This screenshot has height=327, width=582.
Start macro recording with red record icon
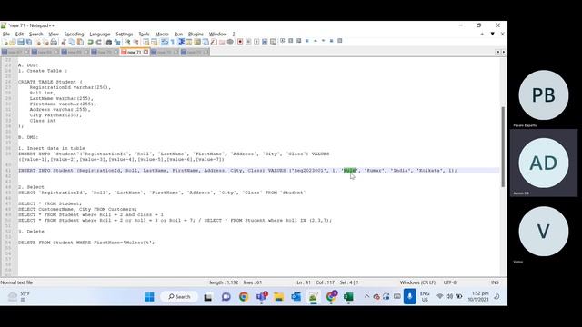point(240,42)
